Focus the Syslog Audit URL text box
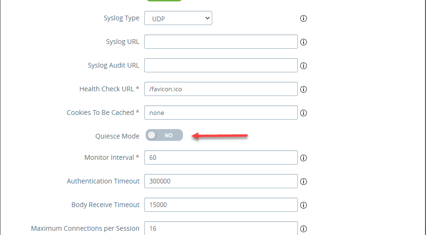The width and height of the screenshot is (426, 235). click(221, 65)
